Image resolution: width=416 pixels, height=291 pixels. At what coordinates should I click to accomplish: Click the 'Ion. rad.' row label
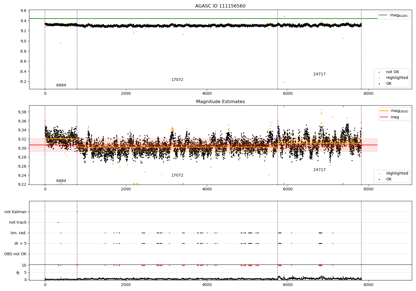click(19, 233)
